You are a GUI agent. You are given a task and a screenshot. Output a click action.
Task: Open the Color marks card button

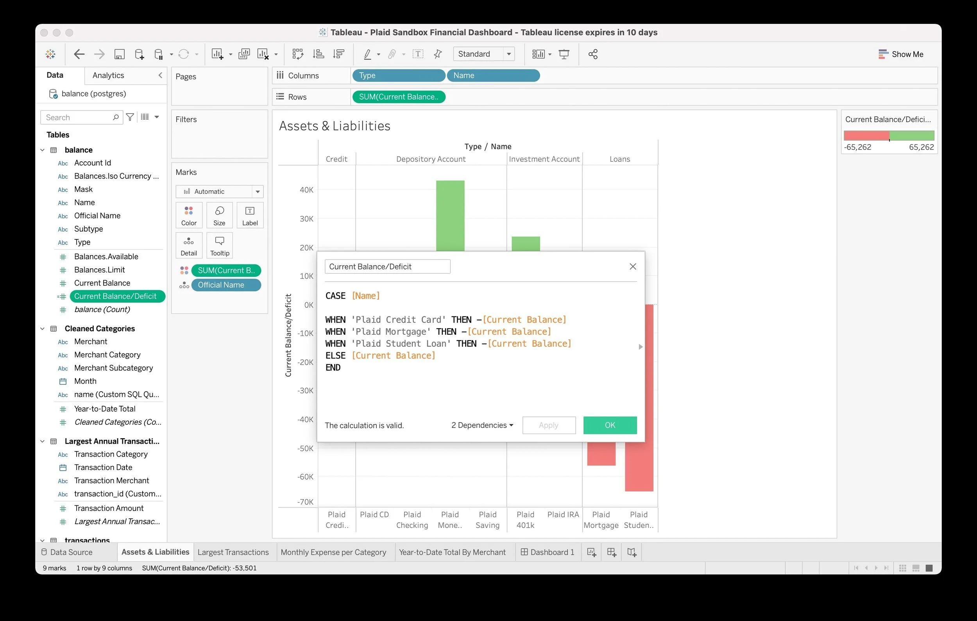(189, 215)
